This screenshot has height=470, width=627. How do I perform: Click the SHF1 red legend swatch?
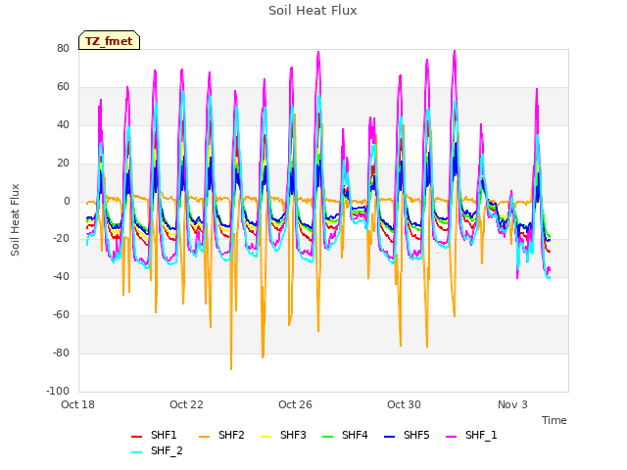tap(137, 437)
